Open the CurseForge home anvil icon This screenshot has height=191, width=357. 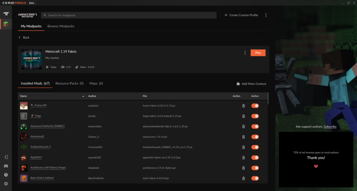(x=6, y=14)
